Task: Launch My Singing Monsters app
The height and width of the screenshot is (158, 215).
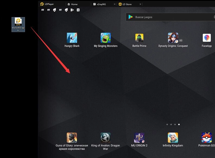Action: 106,38
